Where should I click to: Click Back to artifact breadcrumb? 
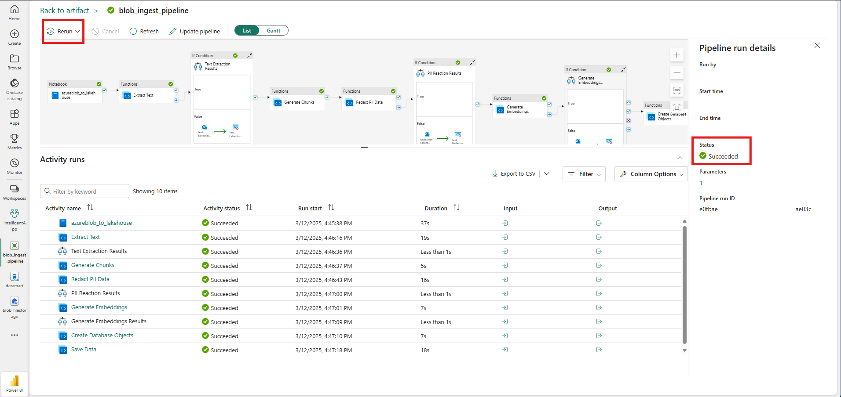65,11
